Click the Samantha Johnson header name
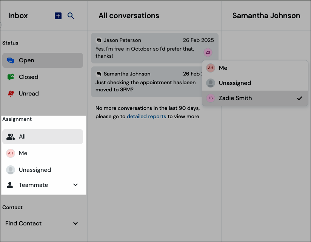Viewport: 311px width, 242px height. [x=266, y=16]
